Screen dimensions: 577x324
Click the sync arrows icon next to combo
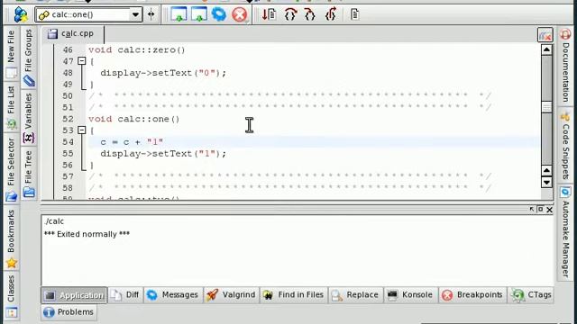(x=151, y=14)
